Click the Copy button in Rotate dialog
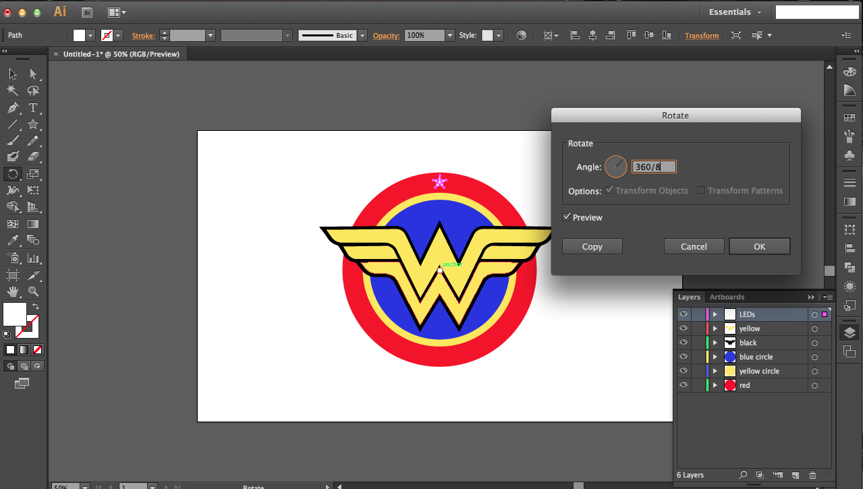Screen dimensions: 863x489 coord(592,246)
